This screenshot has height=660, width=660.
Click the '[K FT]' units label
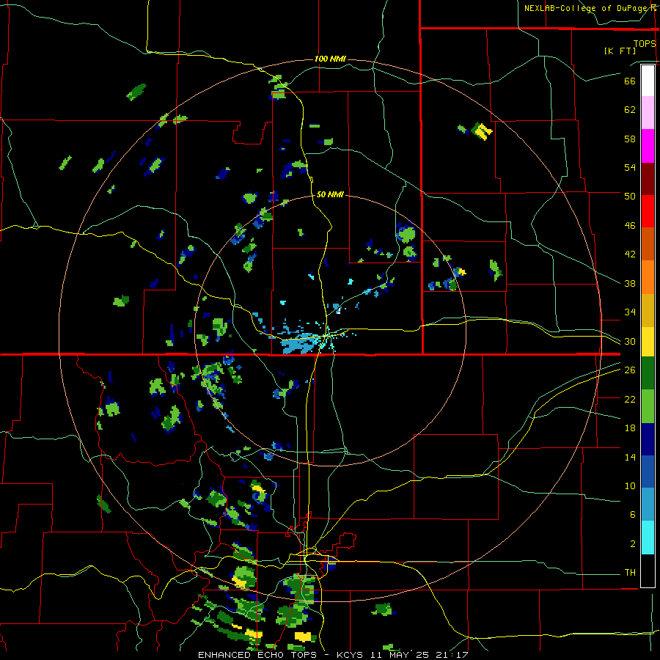click(x=620, y=51)
